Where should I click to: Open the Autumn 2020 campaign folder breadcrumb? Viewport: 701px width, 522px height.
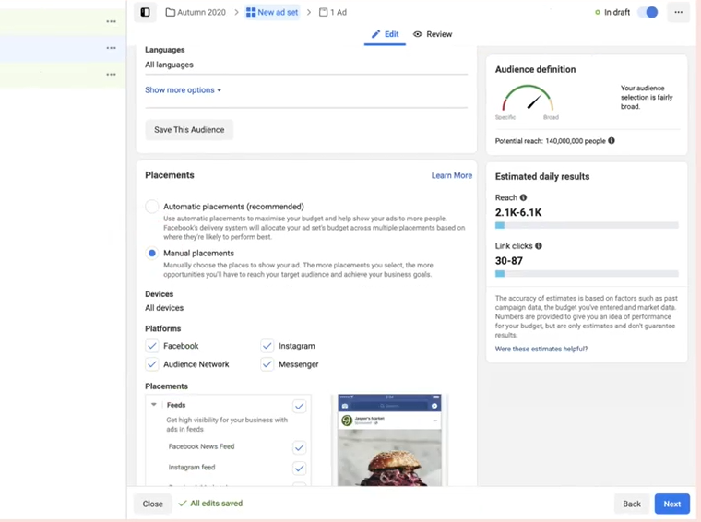coord(196,12)
